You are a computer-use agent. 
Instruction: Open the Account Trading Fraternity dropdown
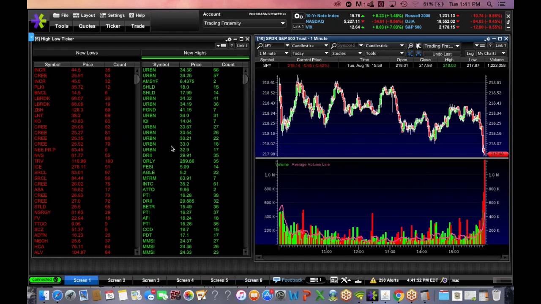coord(244,23)
